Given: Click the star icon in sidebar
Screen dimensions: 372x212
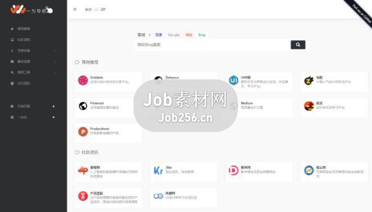Looking at the screenshot, I should pos(12,29).
